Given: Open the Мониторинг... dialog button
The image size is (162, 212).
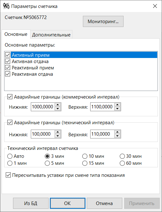Looking at the screenshot, I should pos(103,21).
